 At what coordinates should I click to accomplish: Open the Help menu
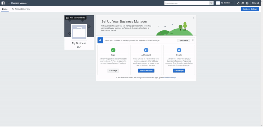coord(255,3)
